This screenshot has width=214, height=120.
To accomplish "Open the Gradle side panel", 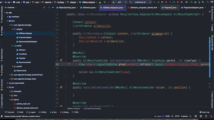I will pyautogui.click(x=212, y=28).
